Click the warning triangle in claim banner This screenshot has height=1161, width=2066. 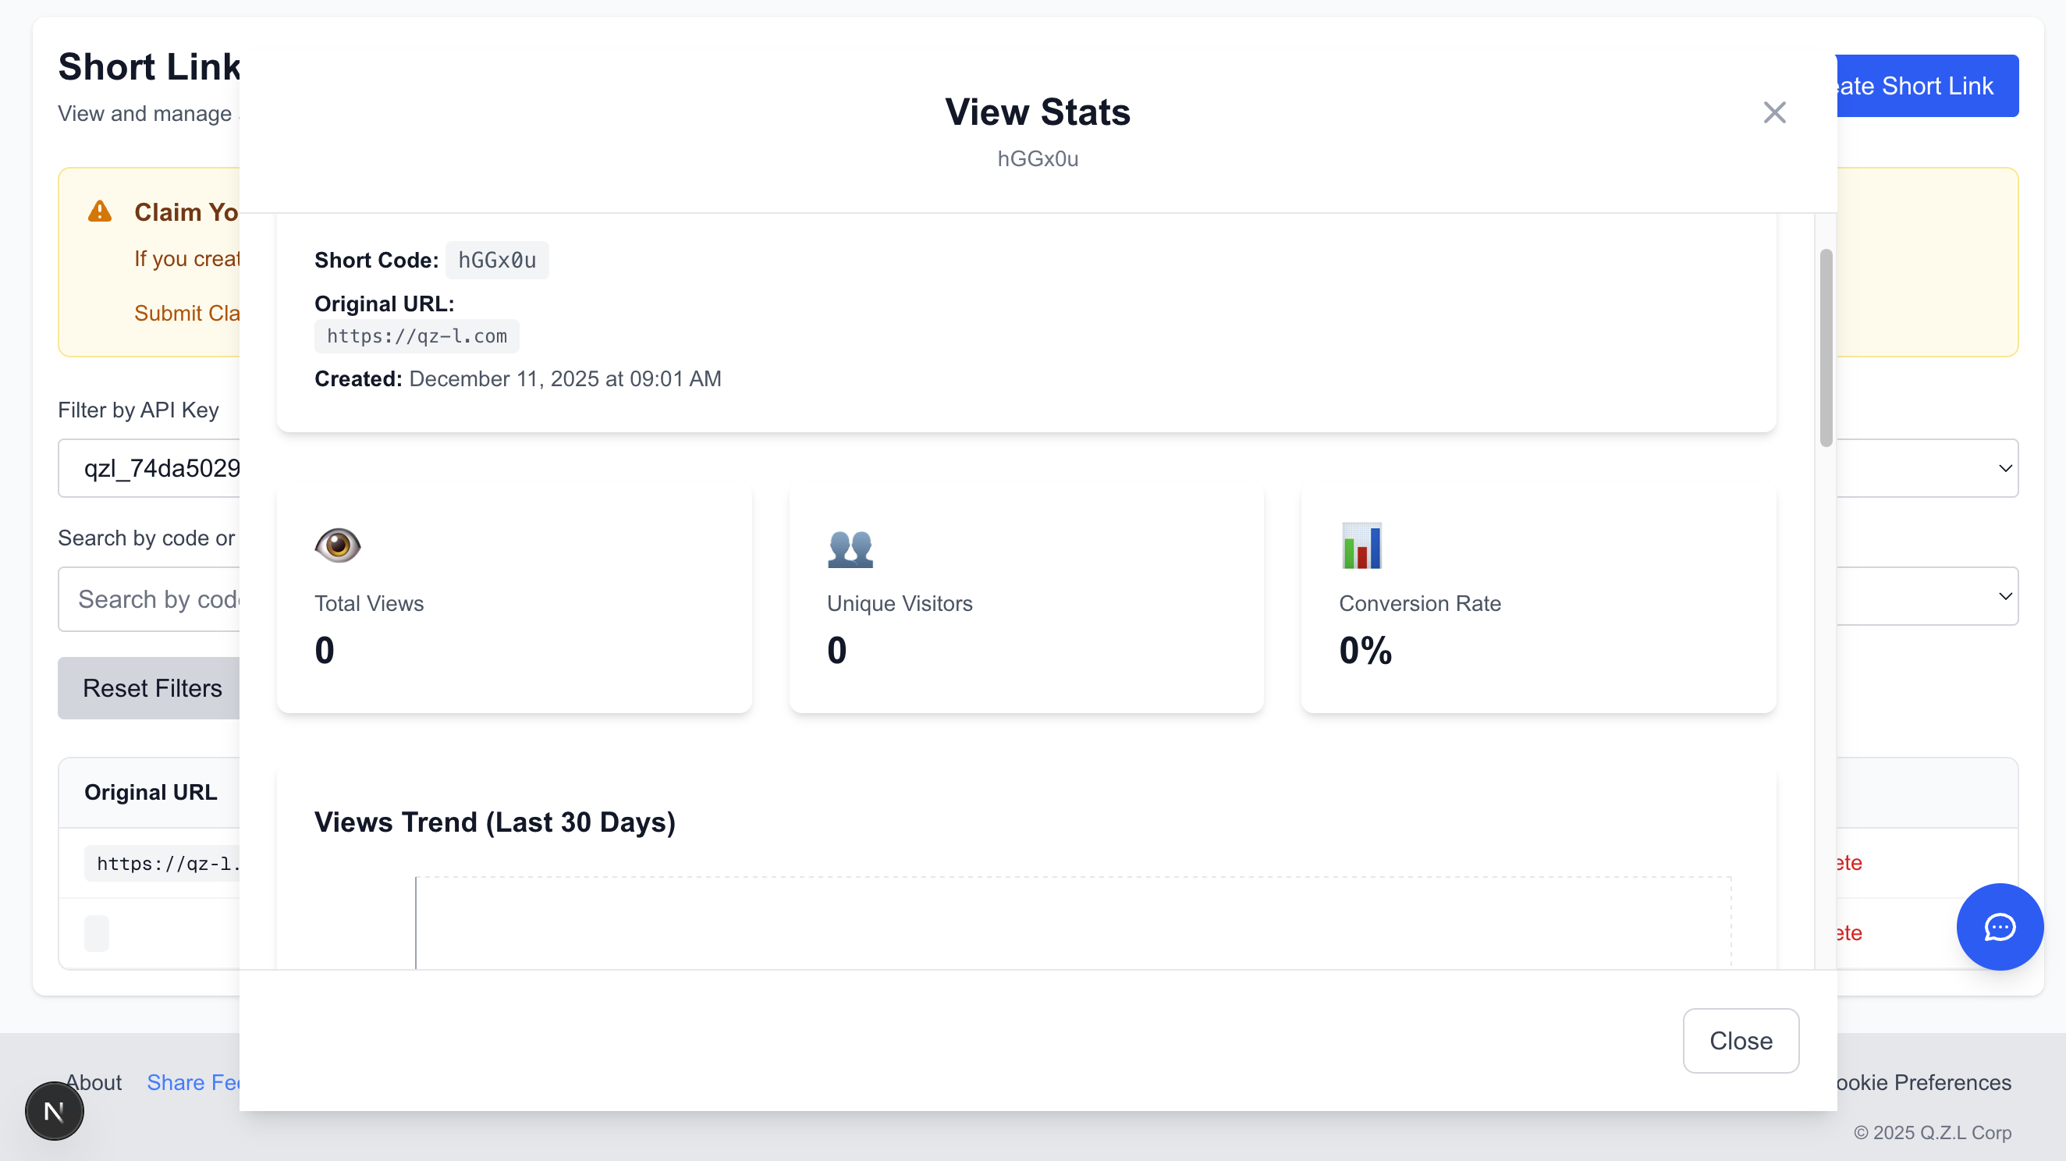click(x=99, y=211)
